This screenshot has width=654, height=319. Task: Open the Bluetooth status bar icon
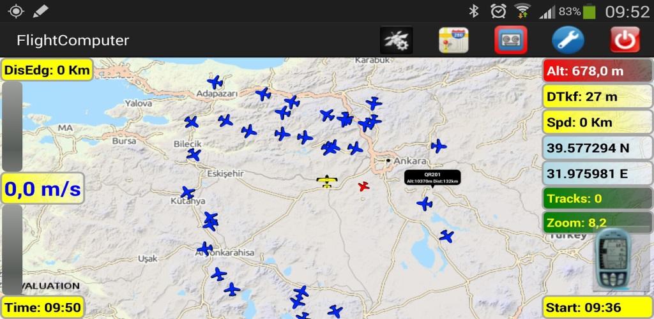click(473, 11)
